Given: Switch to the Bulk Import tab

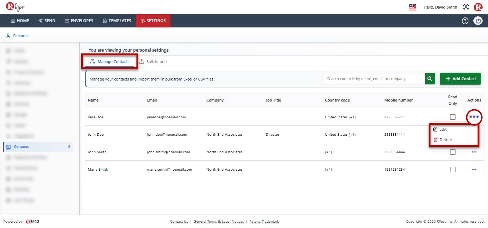Looking at the screenshot, I should (x=153, y=62).
